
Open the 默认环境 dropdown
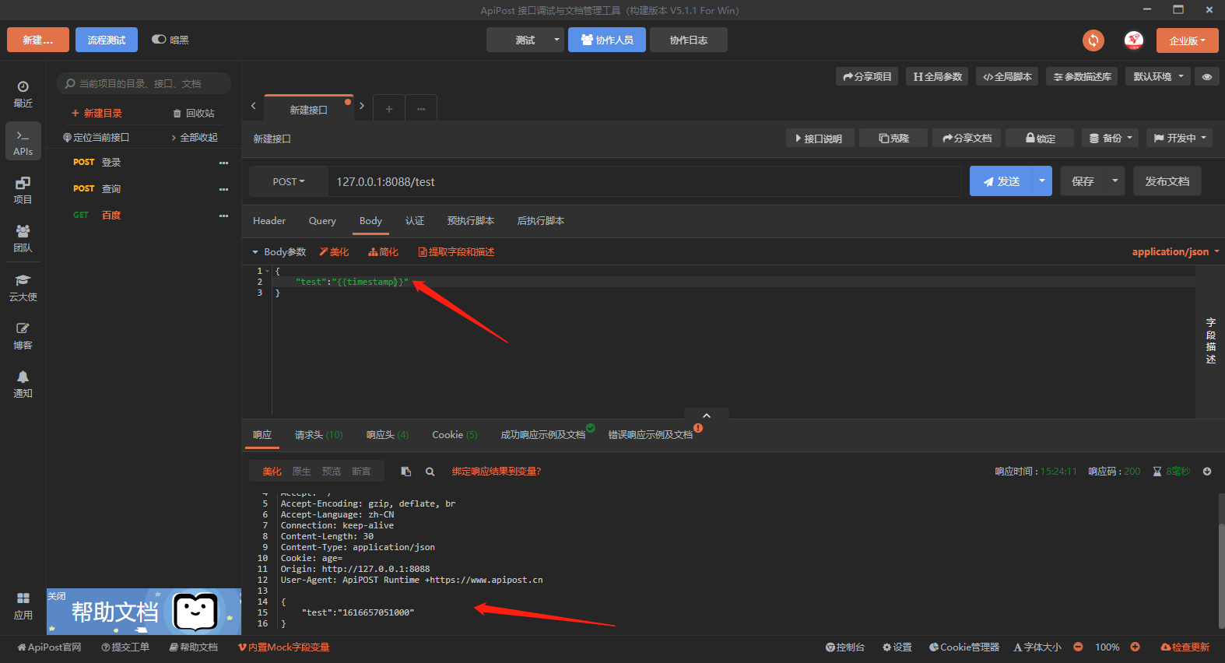(1158, 76)
